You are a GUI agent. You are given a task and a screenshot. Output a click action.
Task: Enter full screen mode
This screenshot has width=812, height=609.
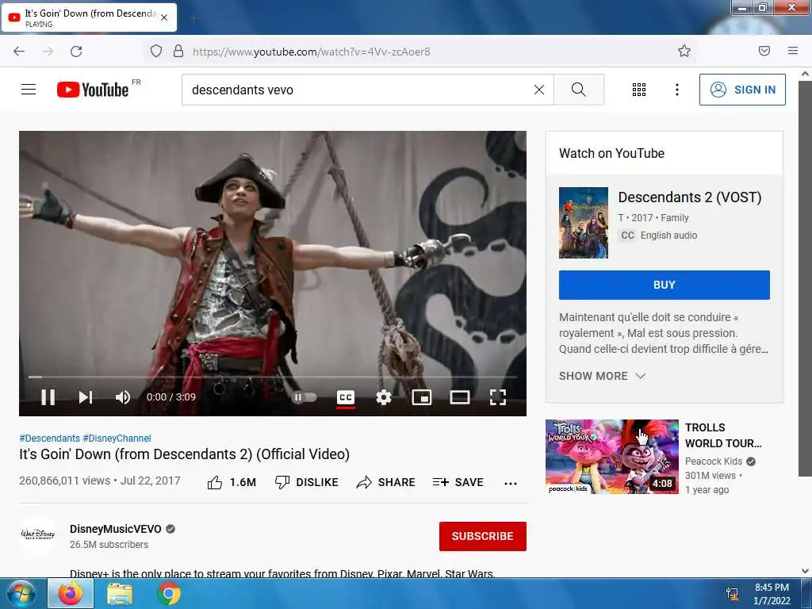pos(498,397)
